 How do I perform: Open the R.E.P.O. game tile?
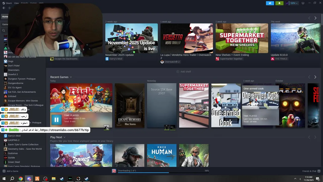(x=292, y=105)
